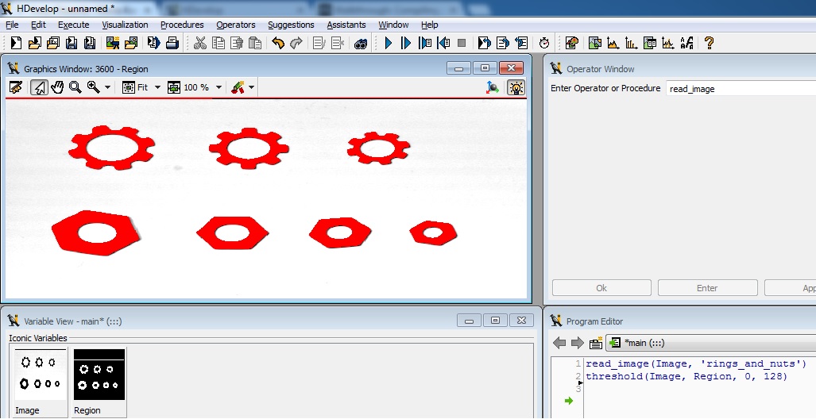Open the Set Parameters palette icon
This screenshot has height=419, width=816.
pyautogui.click(x=572, y=43)
